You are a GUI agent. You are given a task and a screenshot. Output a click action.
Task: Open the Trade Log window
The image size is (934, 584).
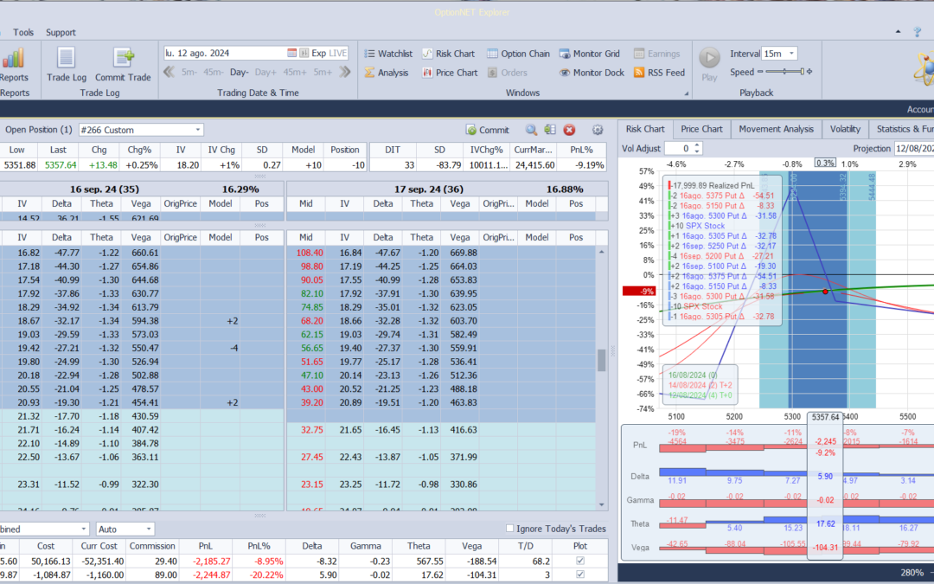[66, 64]
